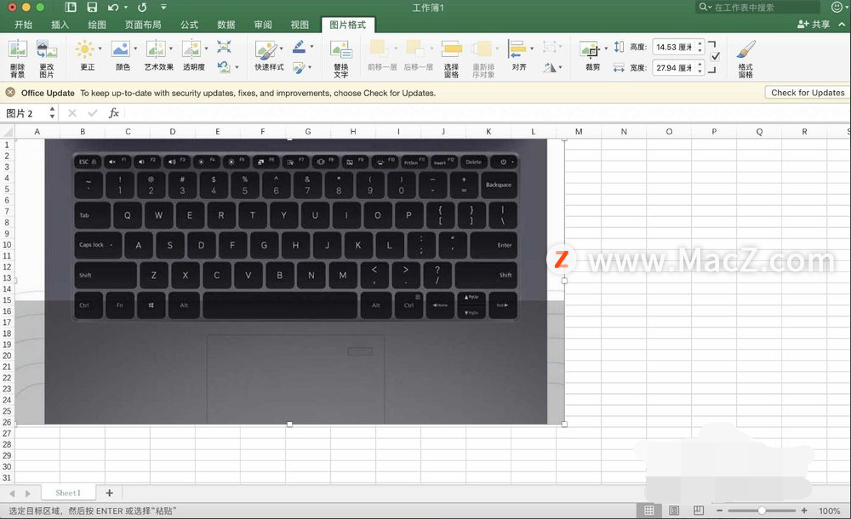
Task: Click the compress pictures icon
Action: tap(224, 47)
